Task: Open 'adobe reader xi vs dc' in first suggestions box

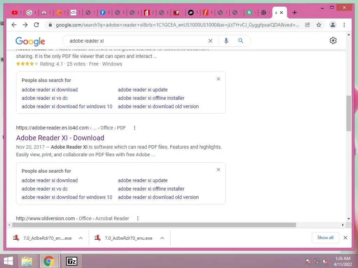Action: pyautogui.click(x=45, y=98)
